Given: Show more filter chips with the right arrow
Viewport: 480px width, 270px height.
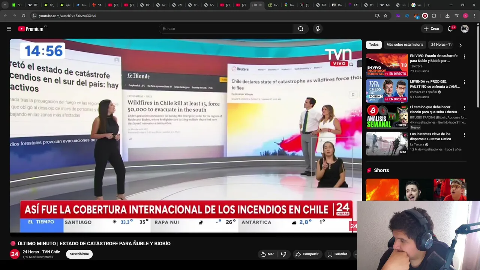Looking at the screenshot, I should pos(460,45).
